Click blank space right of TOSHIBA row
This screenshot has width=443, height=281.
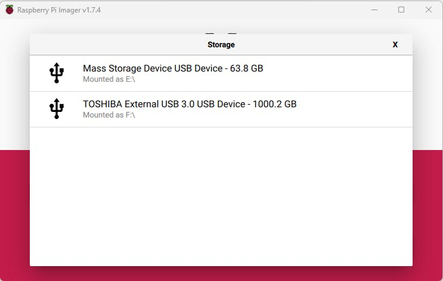pos(358,109)
